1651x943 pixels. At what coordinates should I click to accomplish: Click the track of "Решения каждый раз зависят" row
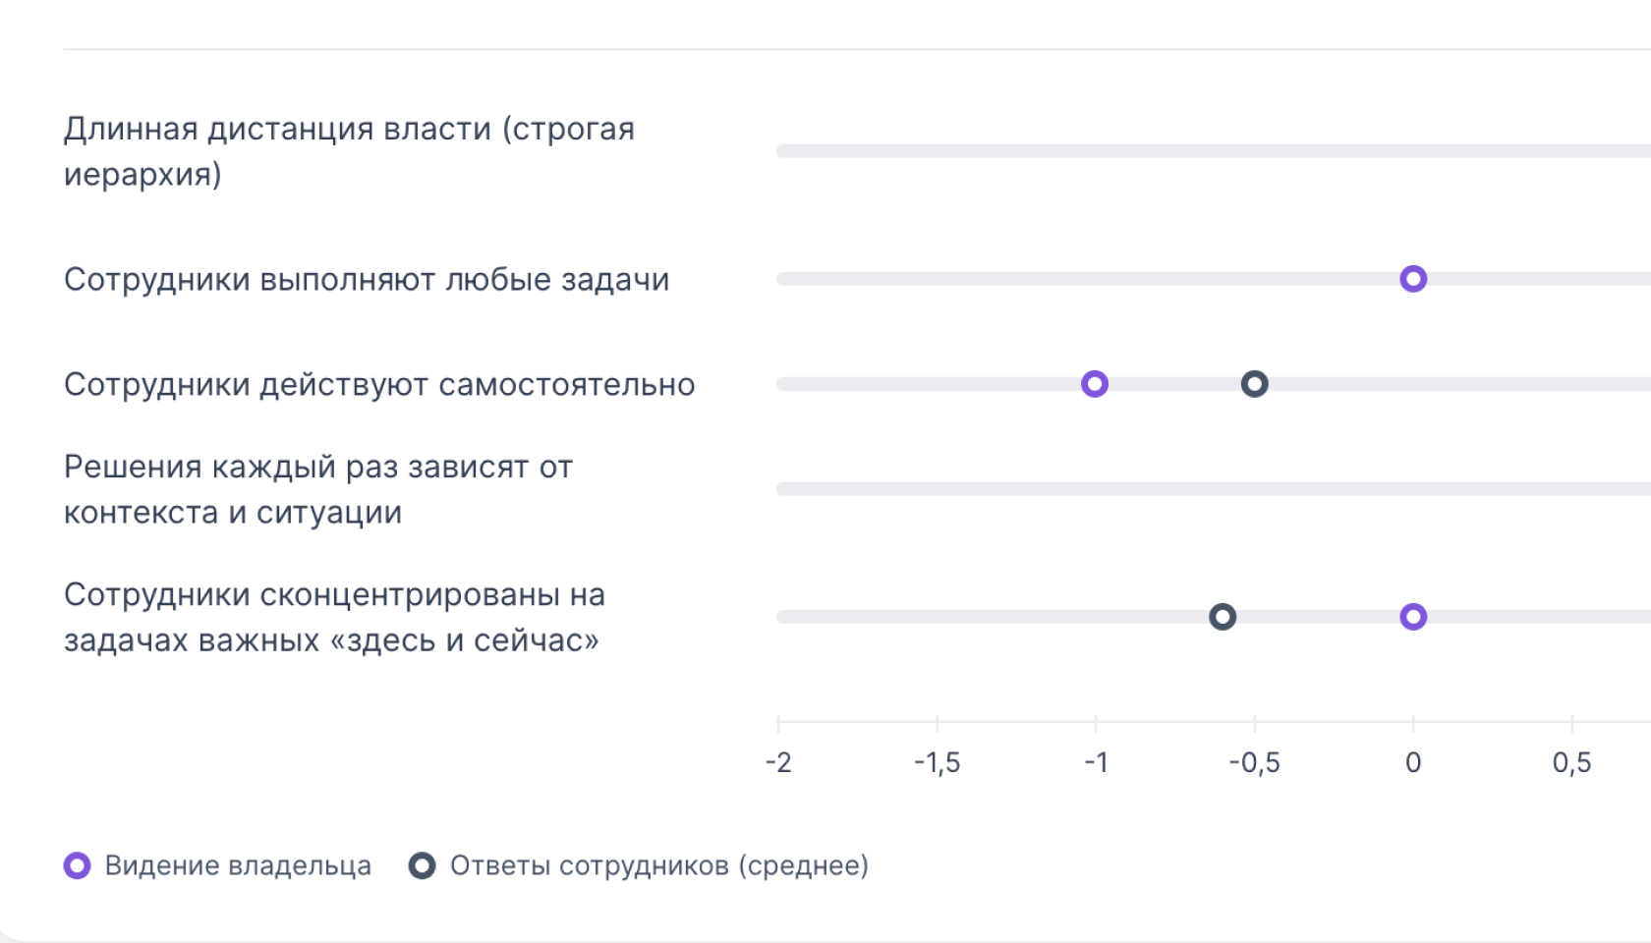1179,489
